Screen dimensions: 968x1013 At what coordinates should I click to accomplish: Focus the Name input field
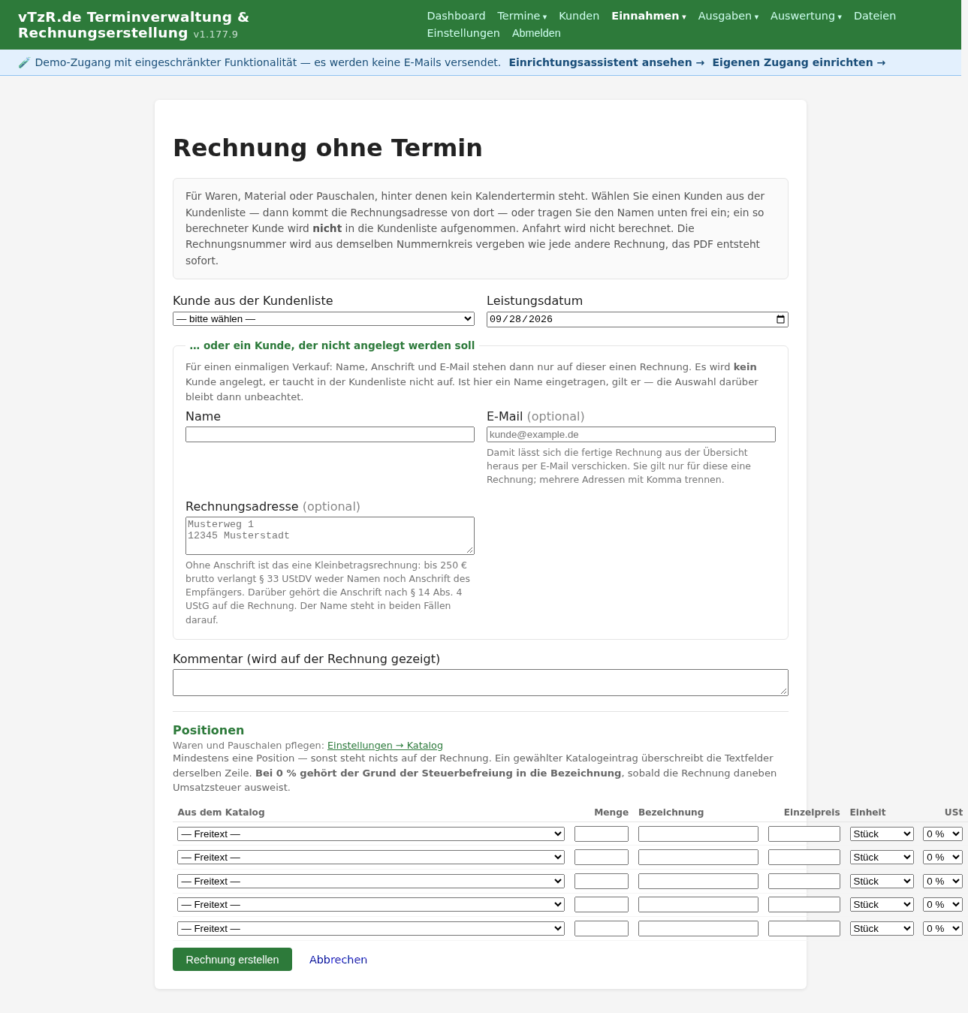pos(330,435)
